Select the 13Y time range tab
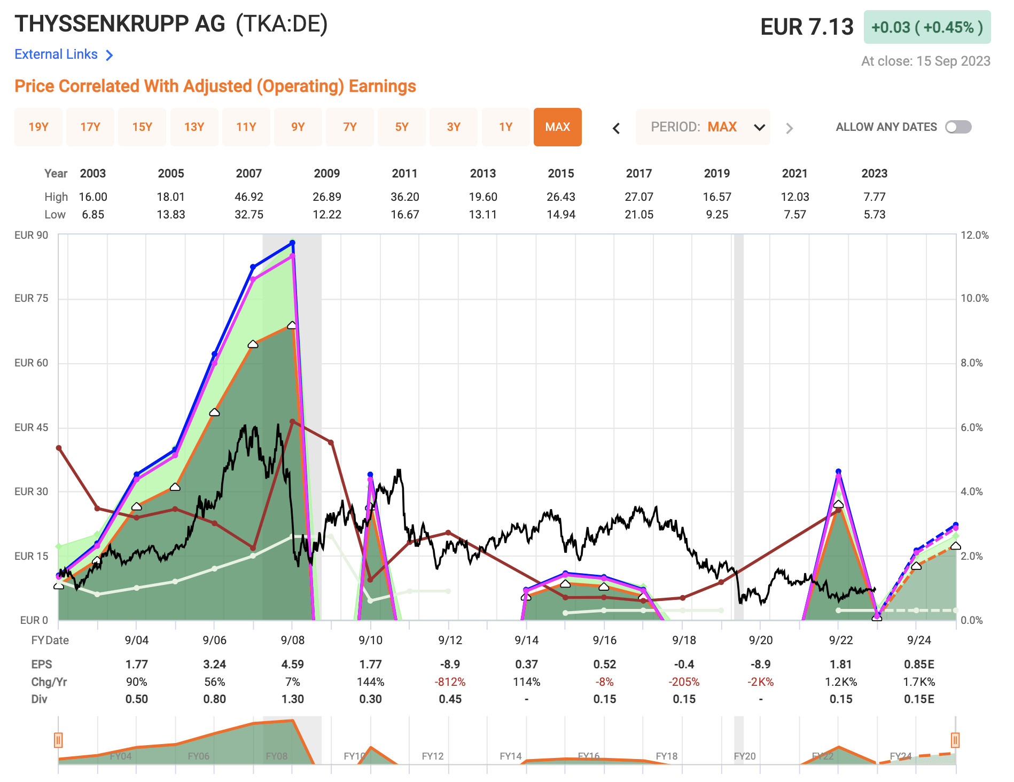1014x782 pixels. pos(194,127)
